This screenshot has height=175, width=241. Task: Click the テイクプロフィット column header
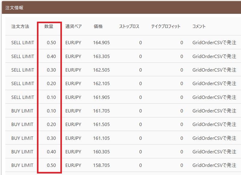166,26
